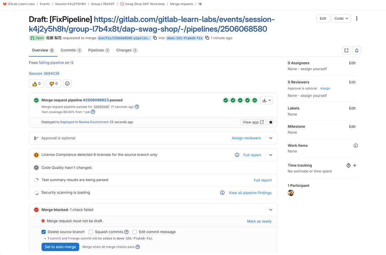Uncheck Delete source branch checkbox
This screenshot has height=255, width=386.
pyautogui.click(x=44, y=232)
